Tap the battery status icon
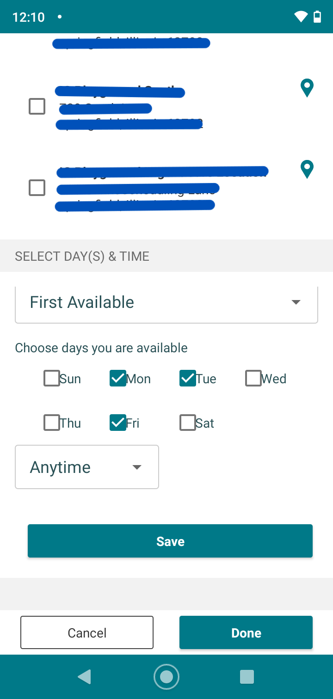This screenshot has width=333, height=699. (x=316, y=17)
